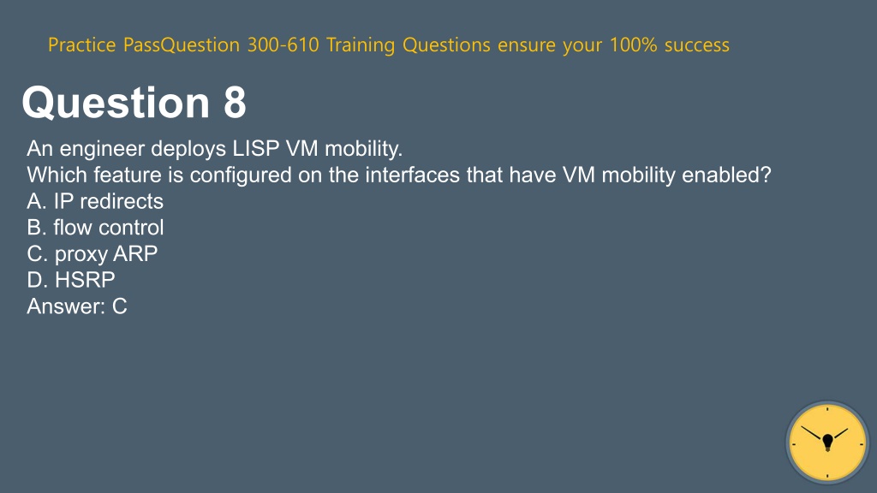
Task: Click the number 8 in the heading
Action: tap(235, 103)
